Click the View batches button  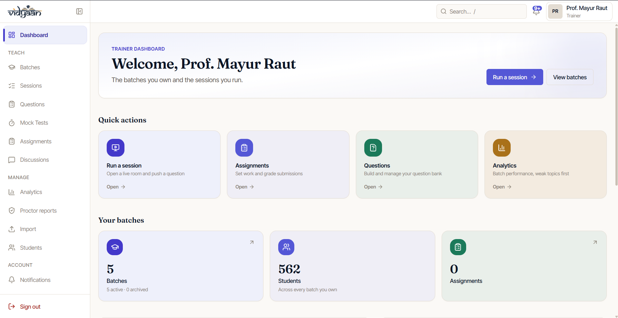(x=570, y=77)
